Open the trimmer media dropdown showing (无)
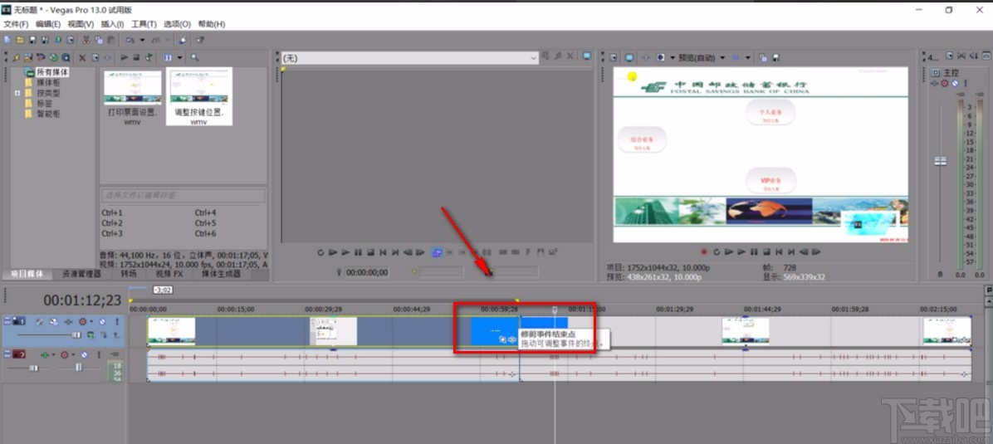This screenshot has width=993, height=444. tap(534, 58)
